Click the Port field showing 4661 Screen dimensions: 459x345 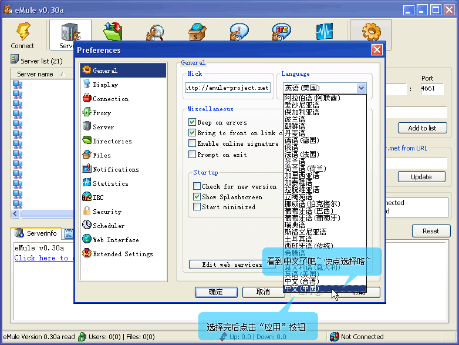pyautogui.click(x=432, y=89)
